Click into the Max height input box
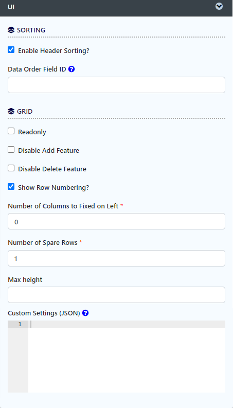This screenshot has width=233, height=408. 116,295
